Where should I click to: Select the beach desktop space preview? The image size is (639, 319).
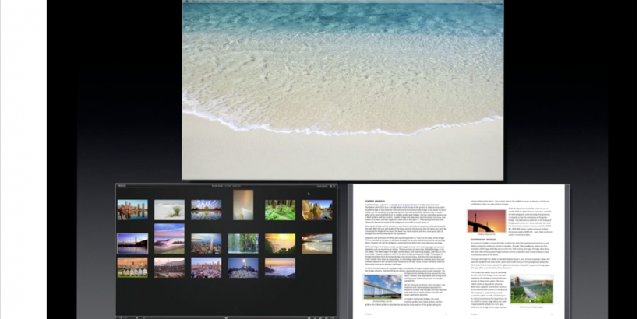343,89
